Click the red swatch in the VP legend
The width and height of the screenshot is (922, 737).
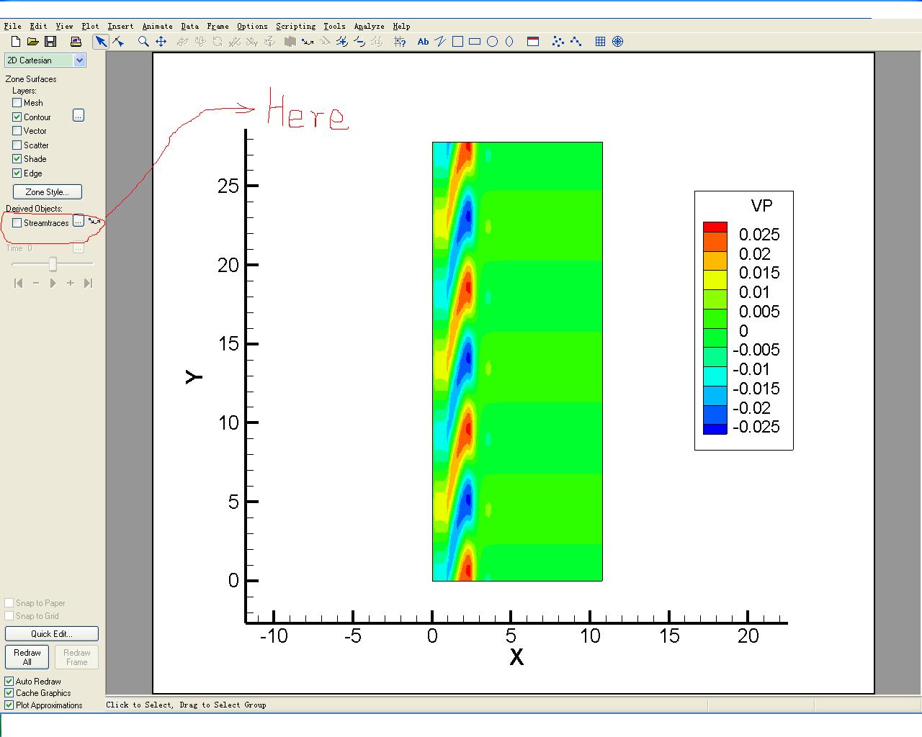point(715,227)
